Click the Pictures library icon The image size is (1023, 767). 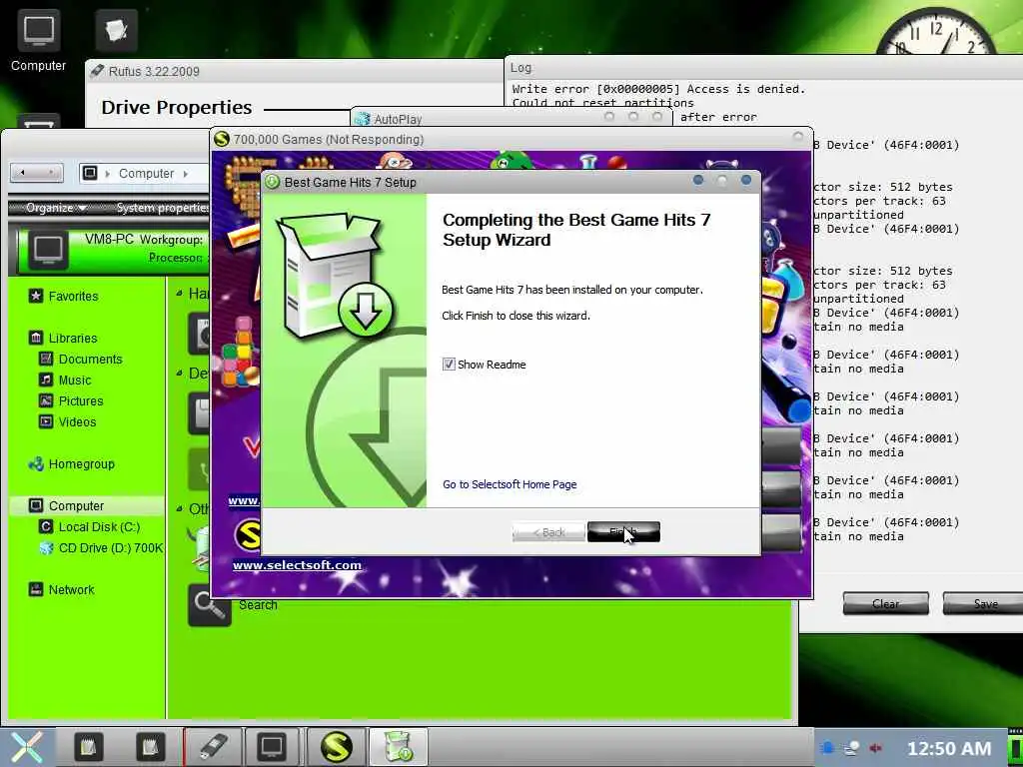coord(46,400)
